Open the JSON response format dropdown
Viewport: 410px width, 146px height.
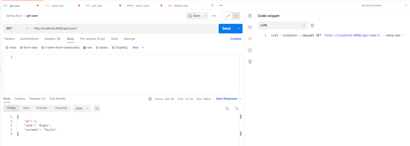(82, 108)
